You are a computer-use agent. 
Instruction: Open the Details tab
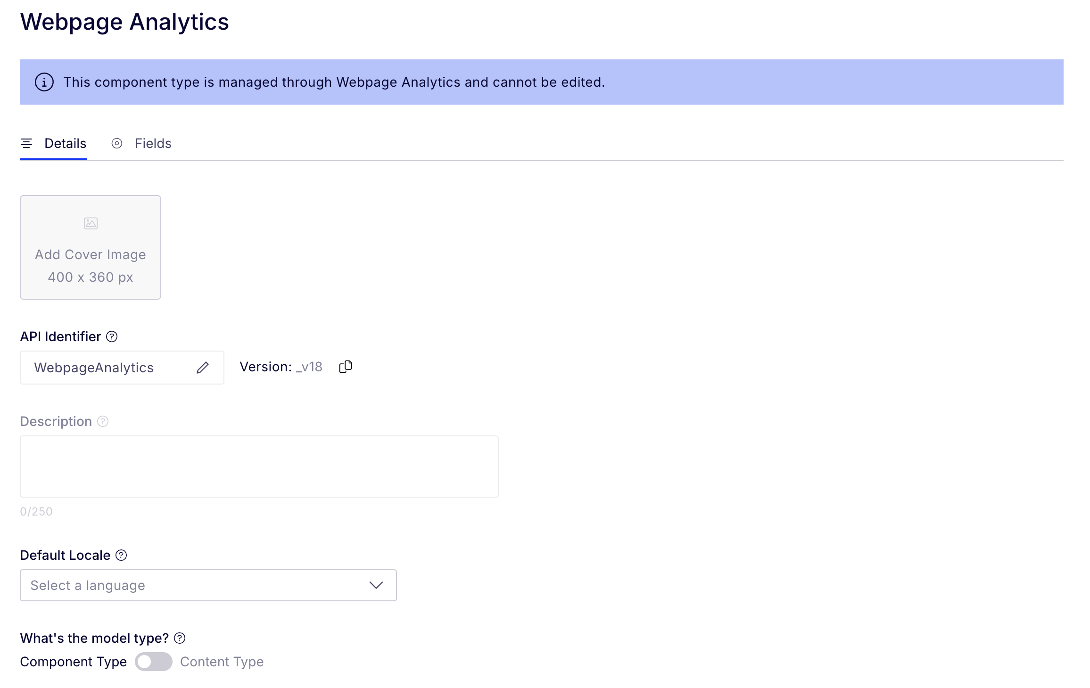[53, 143]
